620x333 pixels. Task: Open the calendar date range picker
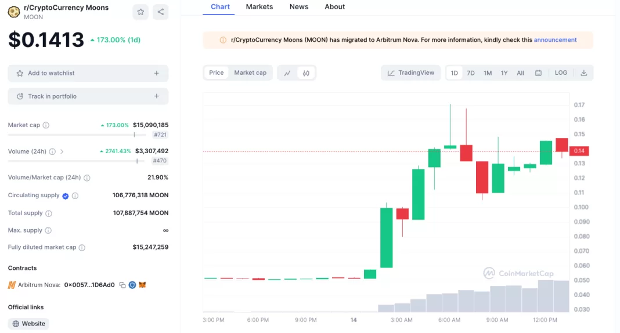click(538, 73)
